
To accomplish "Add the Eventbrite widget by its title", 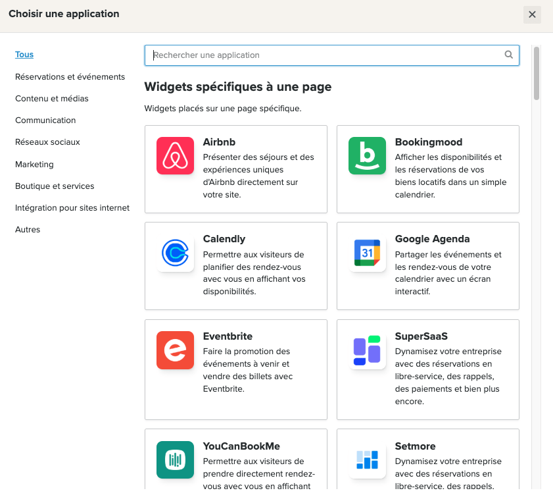I will click(x=228, y=336).
